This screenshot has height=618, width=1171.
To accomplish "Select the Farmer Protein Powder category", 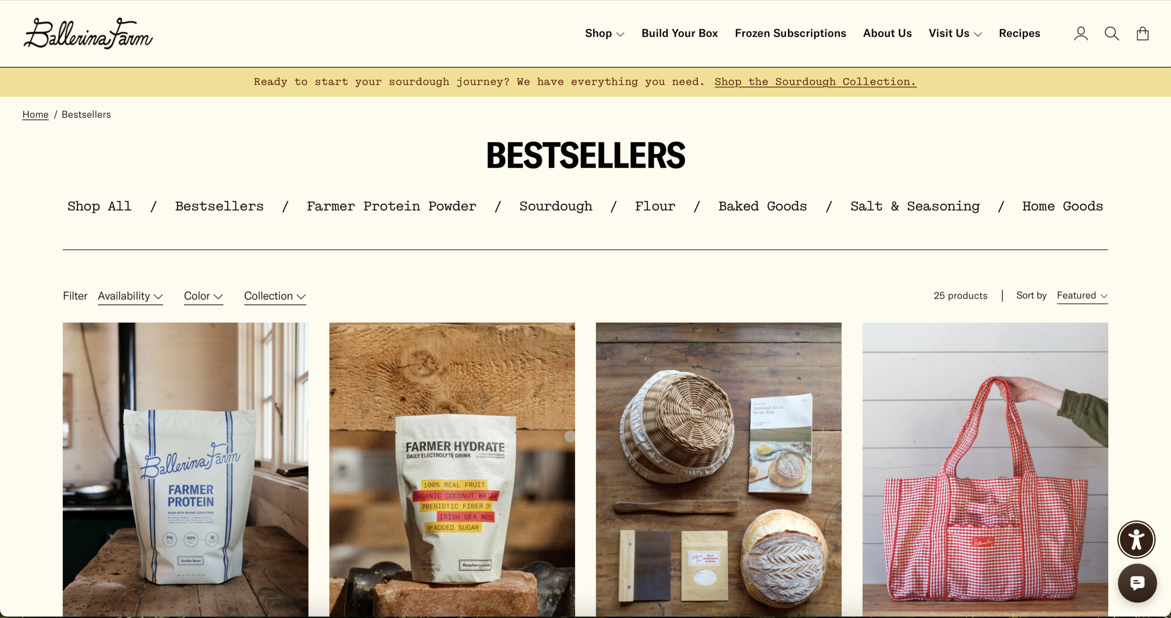I will click(392, 206).
